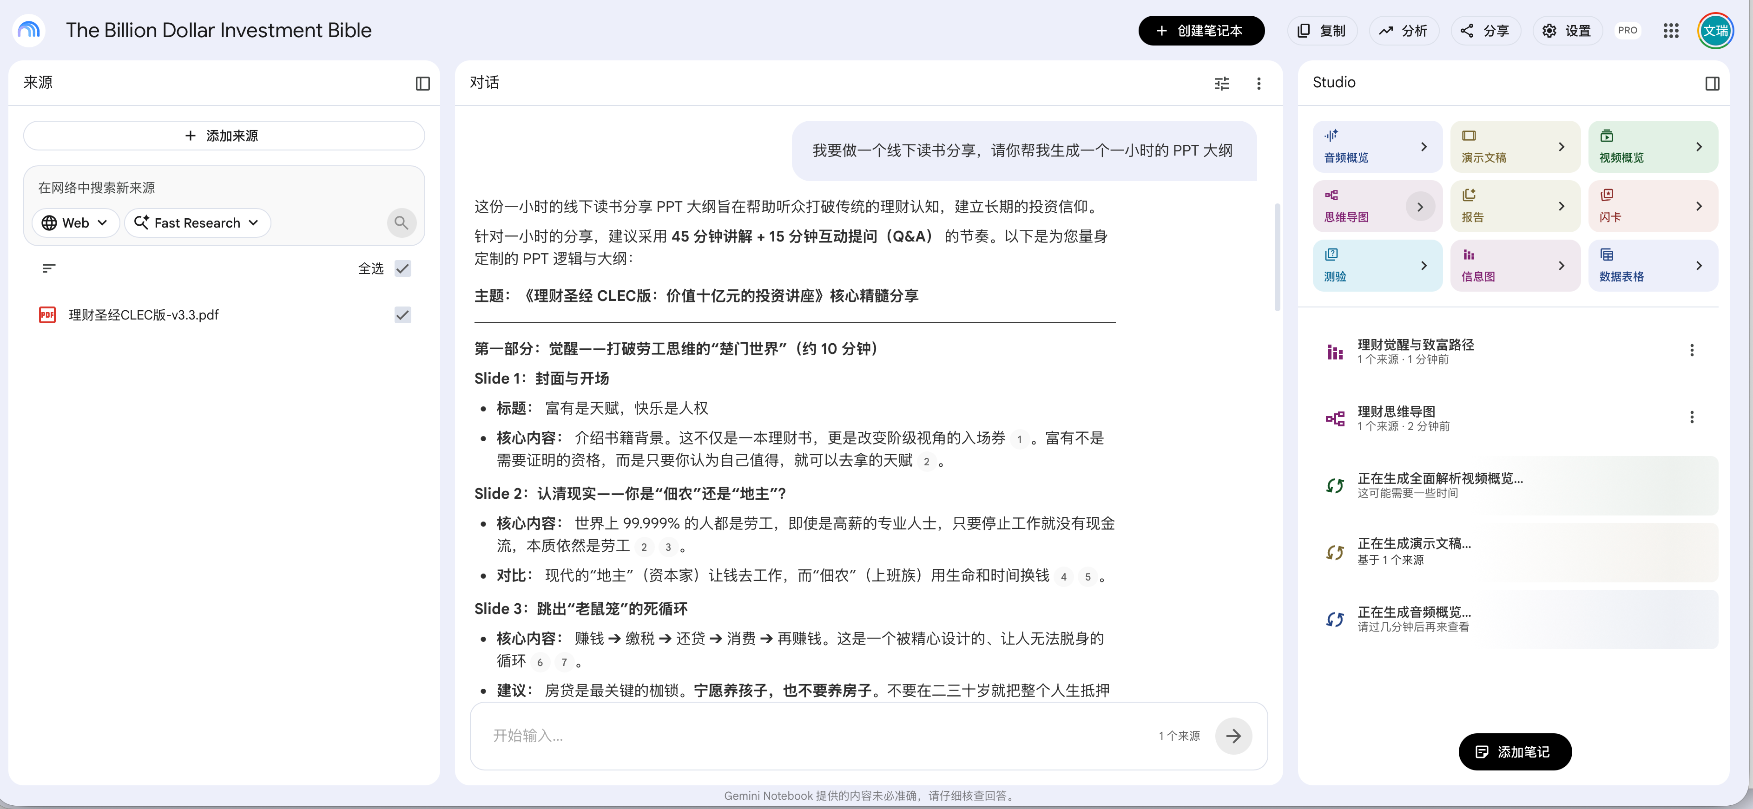Viewport: 1753px width, 809px height.
Task: Open Google apps grid
Action: (x=1671, y=31)
